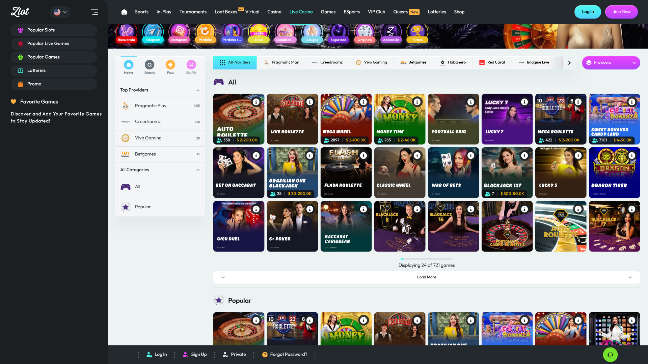Show info for Auto Roulette game

256,102
